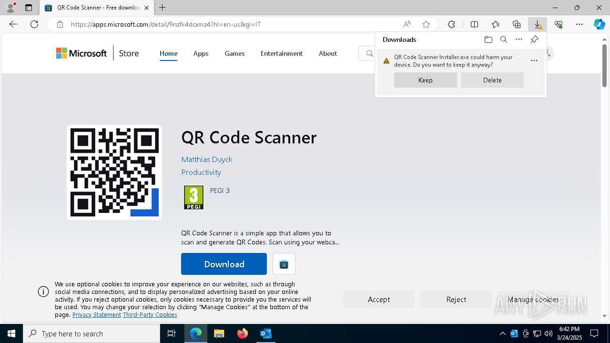Pin the Downloads panel
This screenshot has height=343, width=610.
pos(534,40)
